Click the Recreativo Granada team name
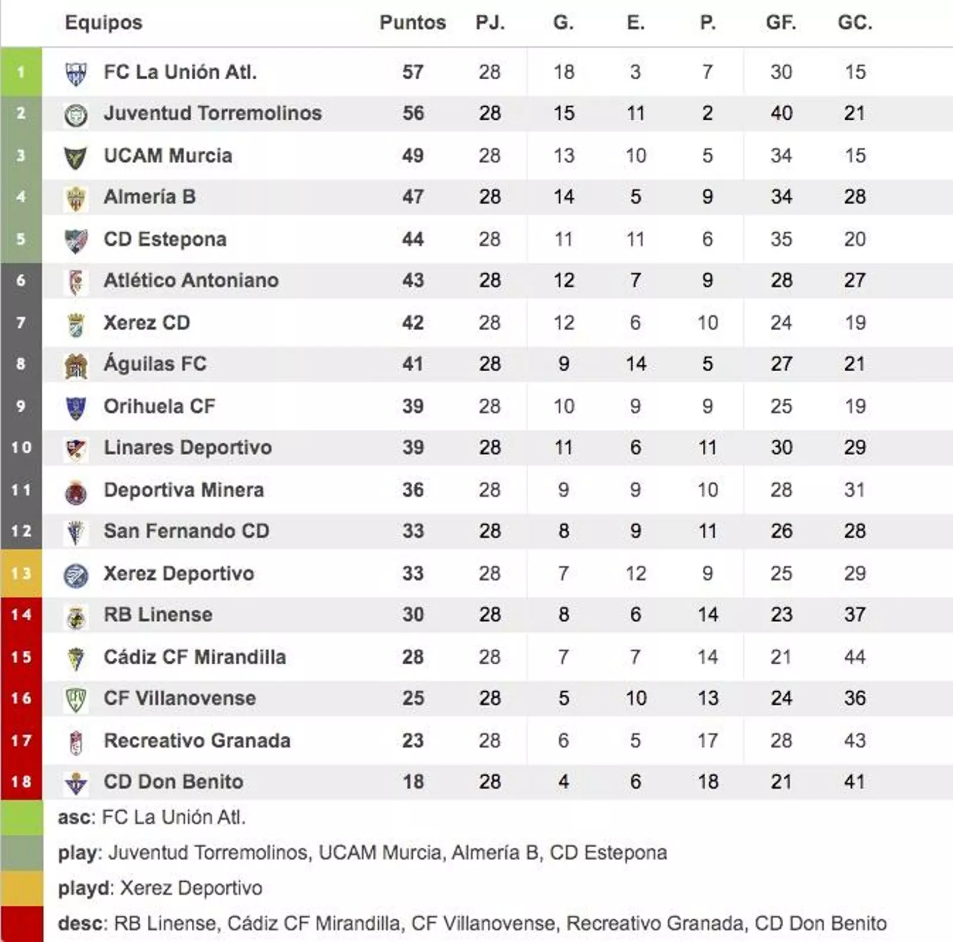 (x=197, y=741)
